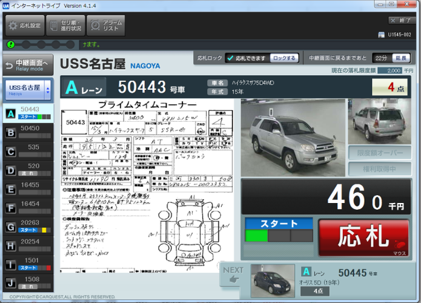Image resolution: width=421 pixels, height=303 pixels.
Task: Click the NEXT pointing hand icon
Action: pos(234,279)
